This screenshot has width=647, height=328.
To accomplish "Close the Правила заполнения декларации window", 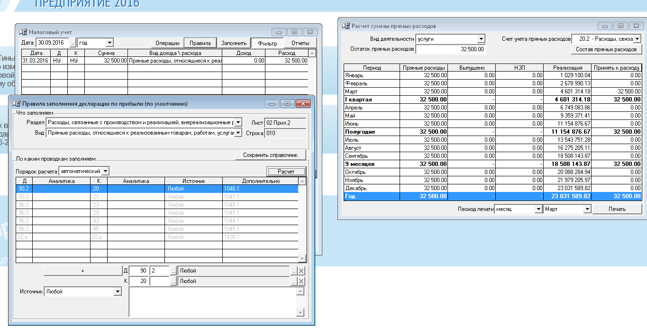I will tap(302, 103).
